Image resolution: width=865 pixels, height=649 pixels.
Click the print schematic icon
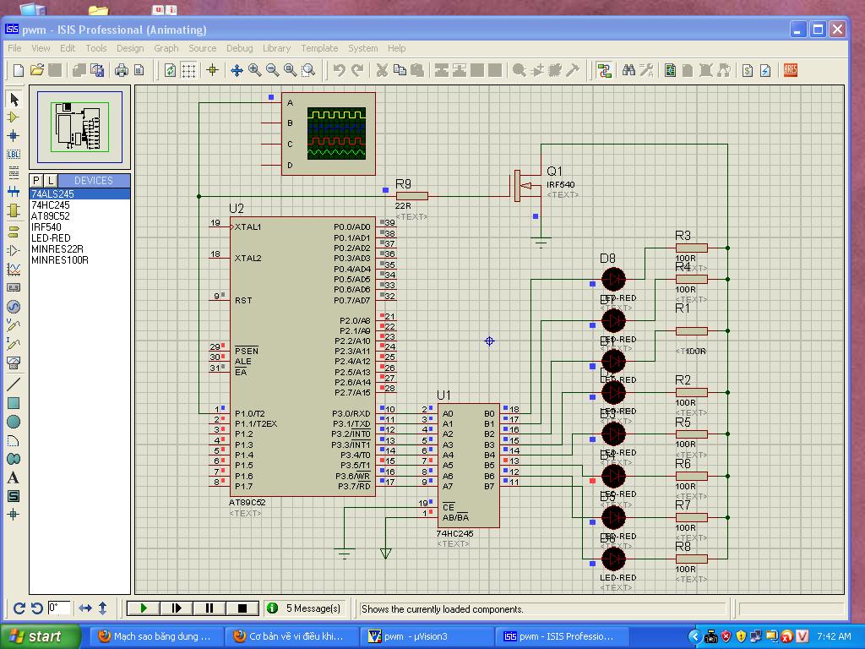click(122, 70)
